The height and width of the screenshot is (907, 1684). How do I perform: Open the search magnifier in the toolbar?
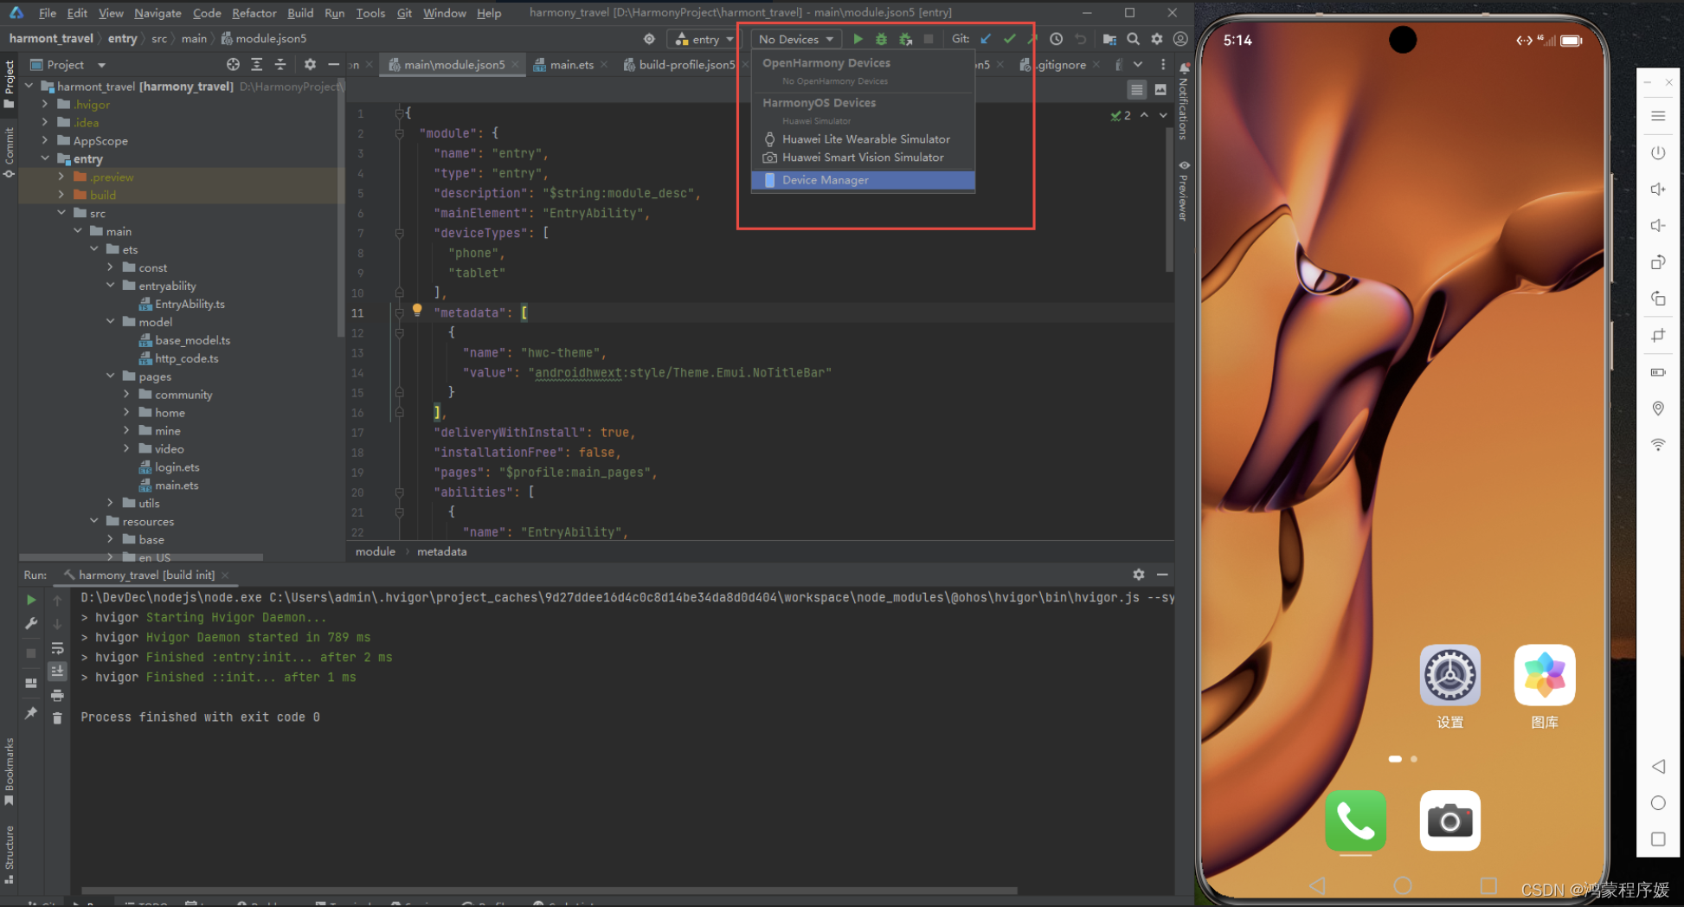(x=1133, y=39)
